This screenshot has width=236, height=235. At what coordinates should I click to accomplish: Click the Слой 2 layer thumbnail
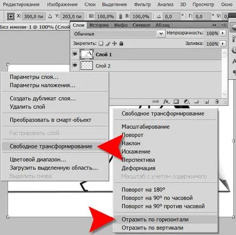[x=86, y=65]
